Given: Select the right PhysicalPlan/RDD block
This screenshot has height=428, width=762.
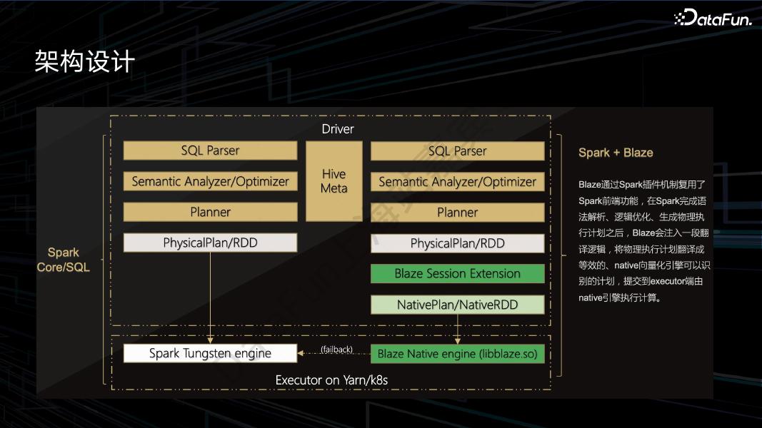Looking at the screenshot, I should point(457,243).
